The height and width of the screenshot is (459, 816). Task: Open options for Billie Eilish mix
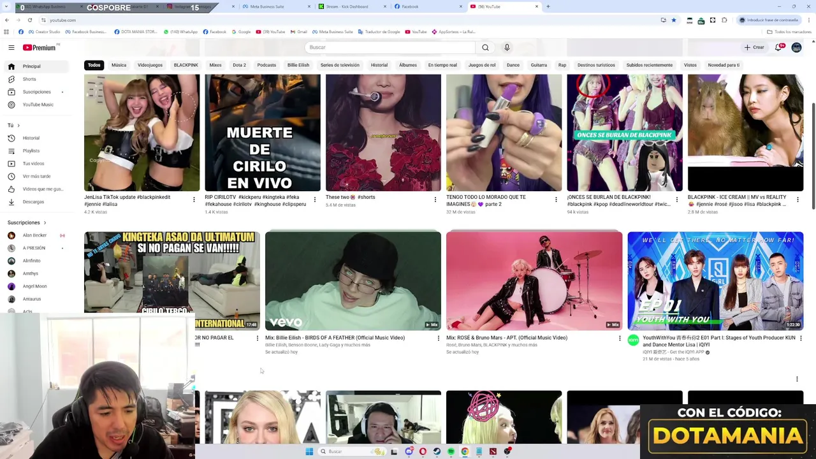pos(438,338)
